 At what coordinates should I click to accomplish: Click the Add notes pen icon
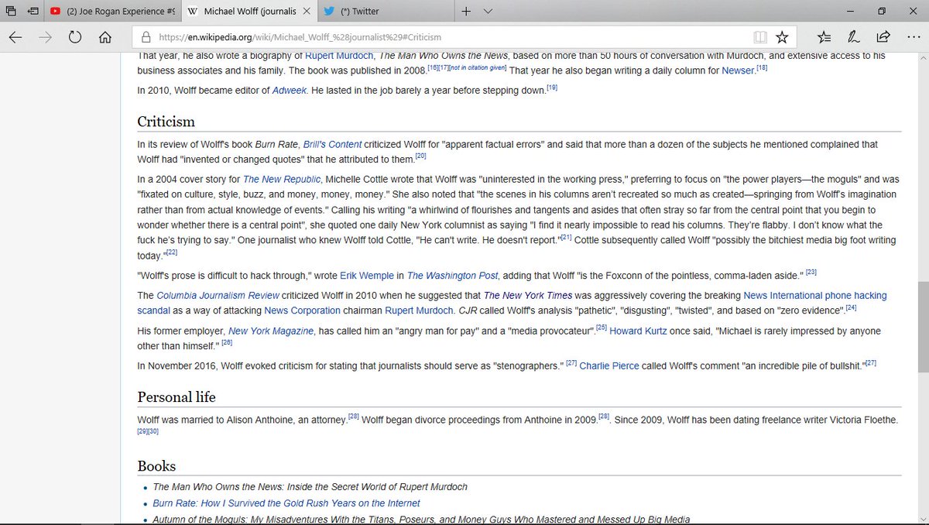click(x=853, y=37)
